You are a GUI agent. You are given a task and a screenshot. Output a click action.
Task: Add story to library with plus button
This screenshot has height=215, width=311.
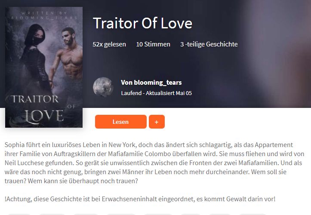157,122
